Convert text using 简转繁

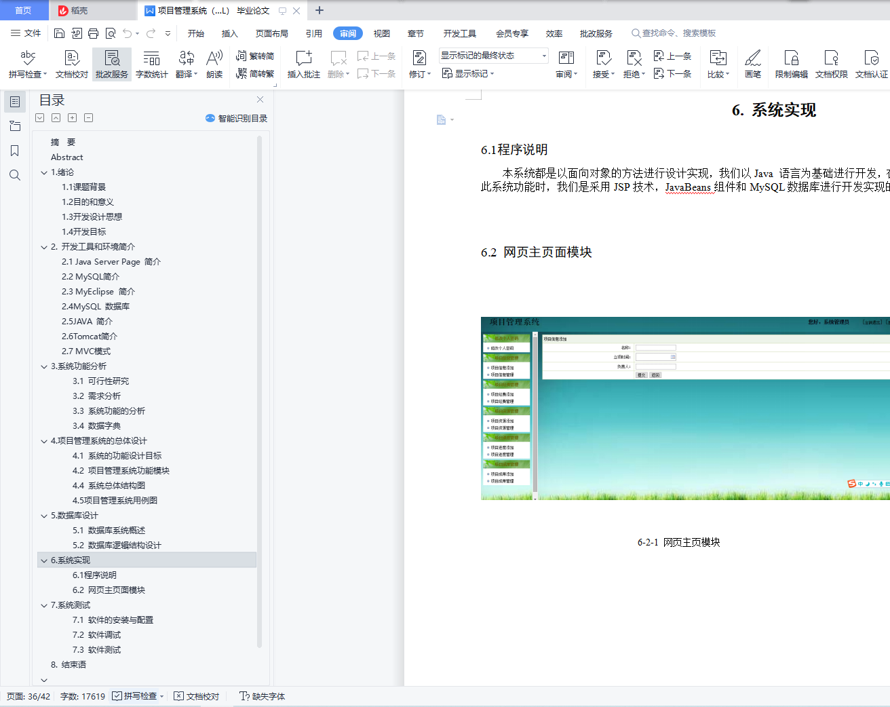coord(255,73)
